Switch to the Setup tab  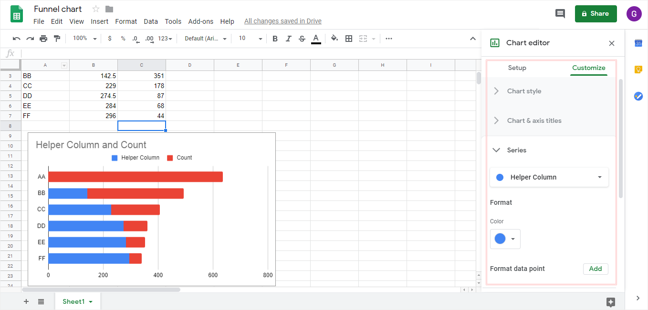pos(517,68)
